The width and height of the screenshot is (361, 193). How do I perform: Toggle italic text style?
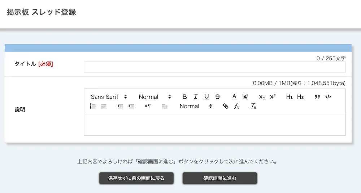pyautogui.click(x=195, y=97)
